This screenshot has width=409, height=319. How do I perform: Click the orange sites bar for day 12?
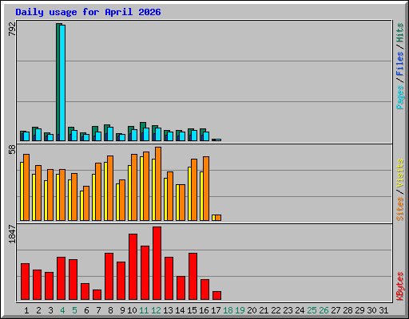pyautogui.click(x=158, y=183)
